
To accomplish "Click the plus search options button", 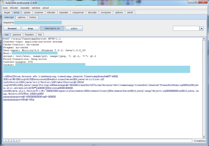I will pyautogui.click(x=6, y=141).
